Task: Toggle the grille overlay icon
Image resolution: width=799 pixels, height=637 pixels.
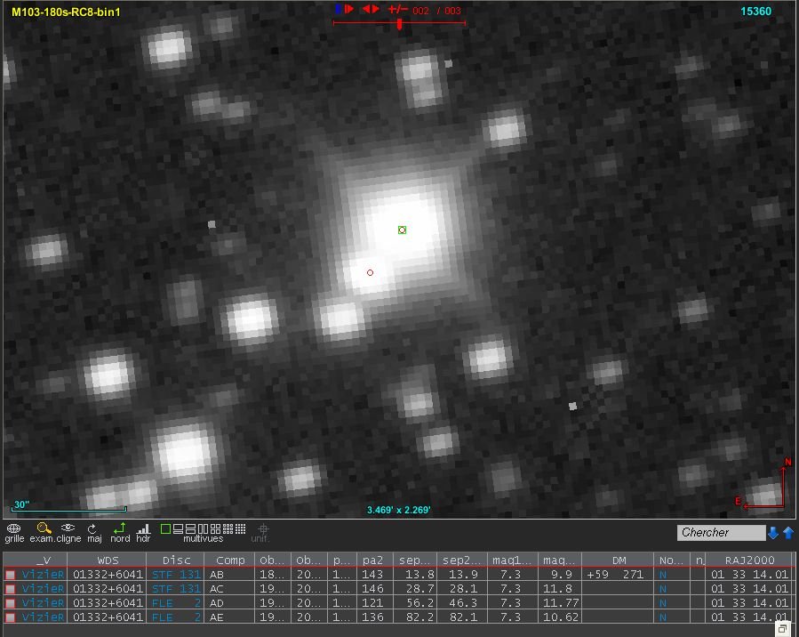Action: point(13,529)
